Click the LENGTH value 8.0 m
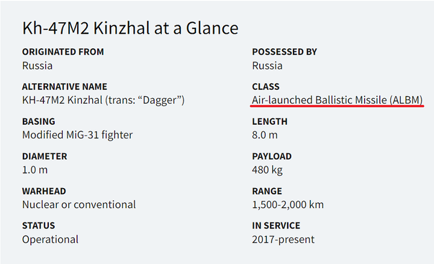Viewport: 434px width, 264px height. (x=265, y=135)
